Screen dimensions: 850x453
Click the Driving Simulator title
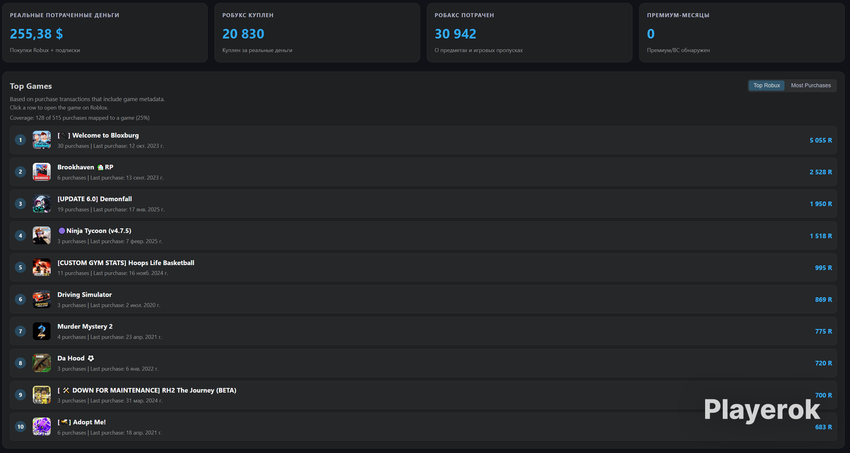85,294
